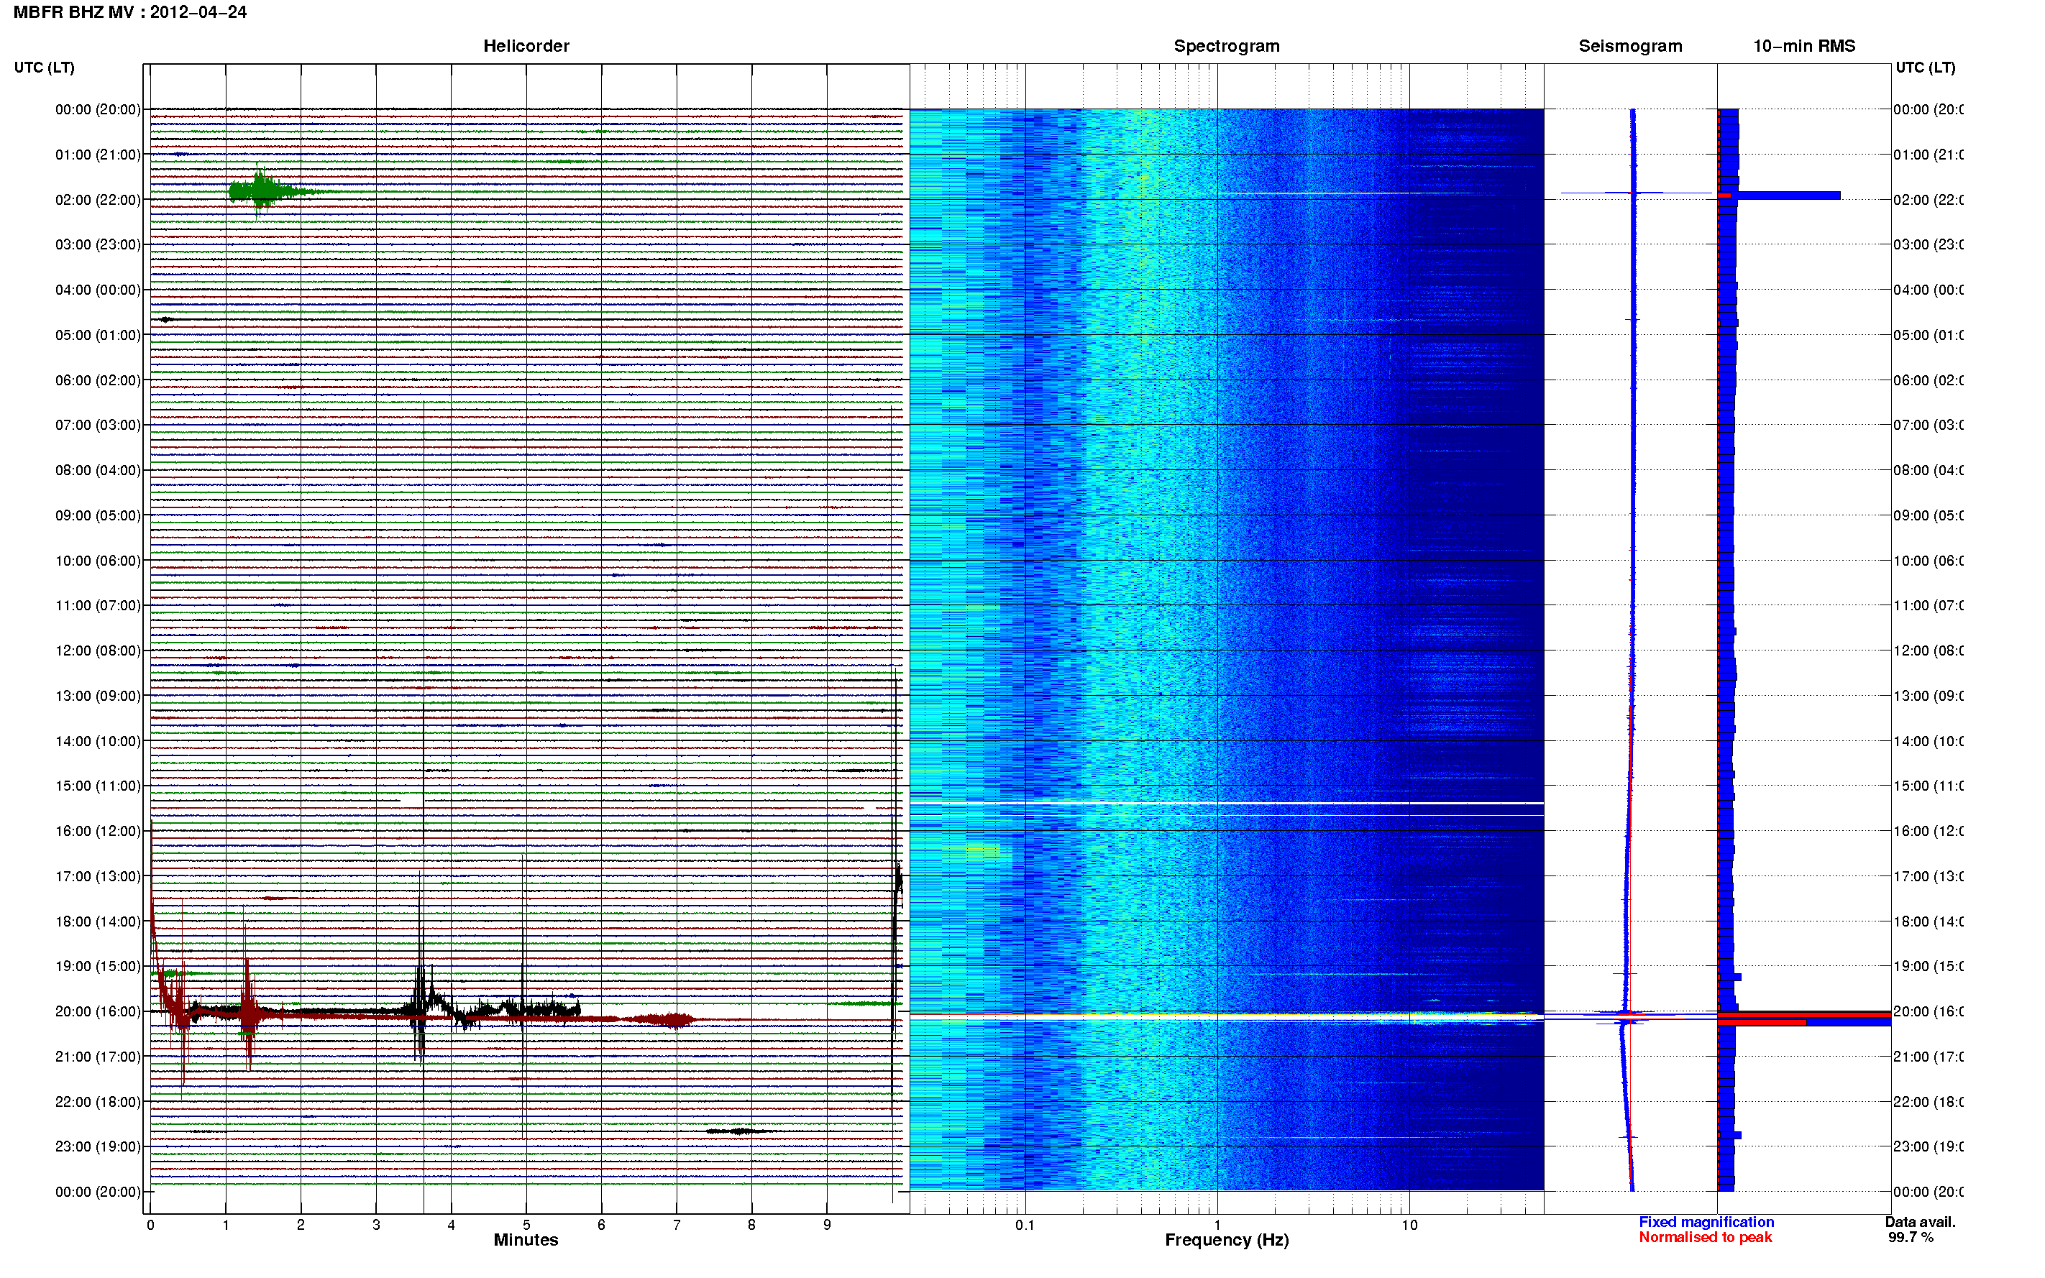
Task: Click the MBFR BHZ MV : 2012-04-24 title
Action: pos(129,12)
